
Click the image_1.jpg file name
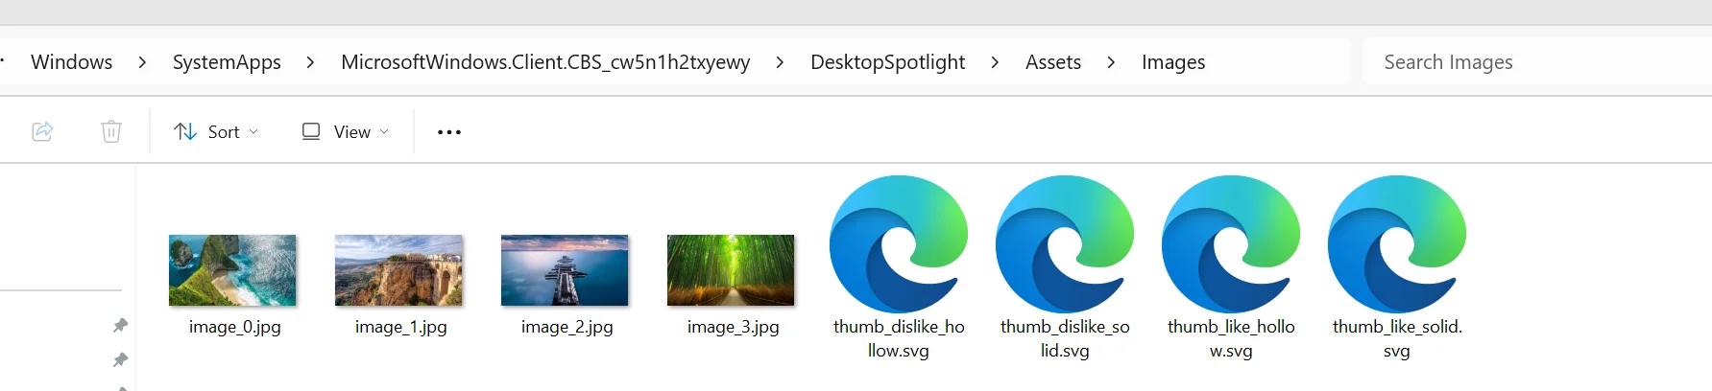click(401, 327)
